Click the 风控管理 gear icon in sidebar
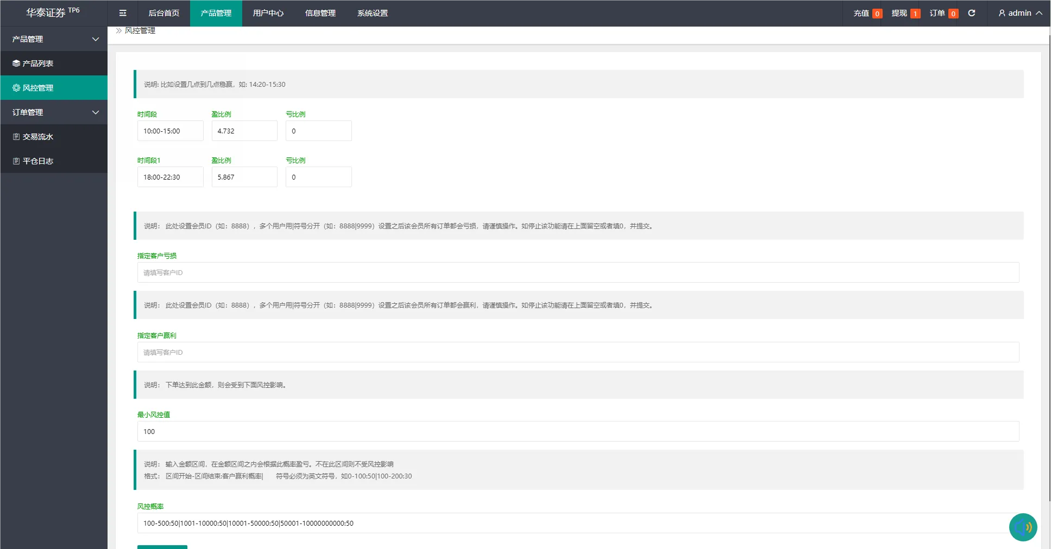The height and width of the screenshot is (549, 1051). [16, 88]
